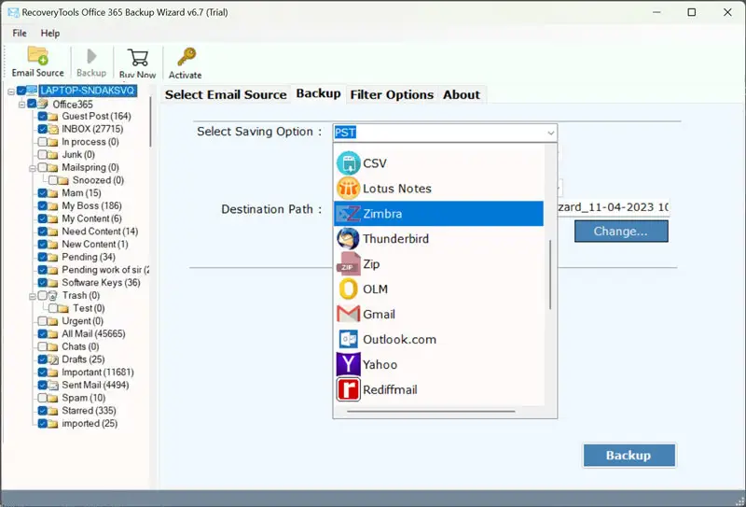
Task: Open the Select Saving Option dropdown arrow
Action: coord(550,133)
